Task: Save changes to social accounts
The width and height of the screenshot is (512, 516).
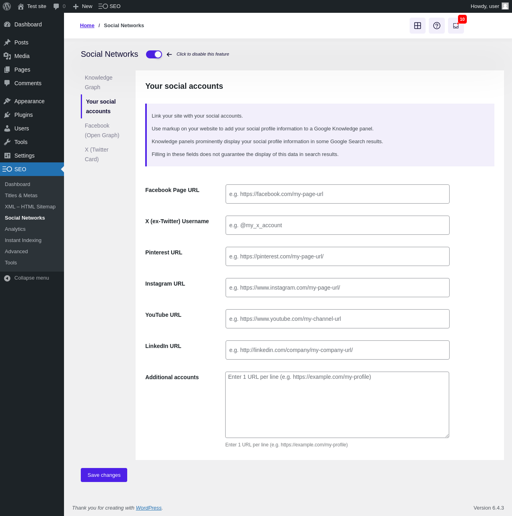Action: click(x=104, y=475)
